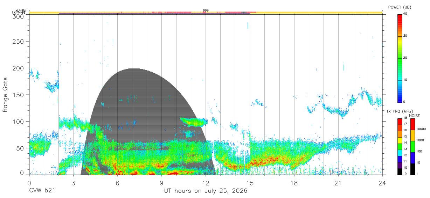The height and width of the screenshot is (198, 430).
Task: Click the 'CVW b21' station label
Action: tap(42, 191)
